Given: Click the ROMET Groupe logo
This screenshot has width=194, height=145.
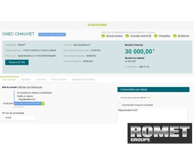Looking at the screenshot, I should point(160,133).
